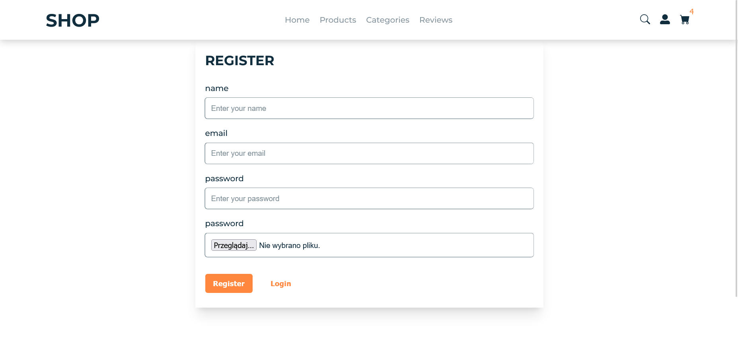Click the person silhouette icon
Image resolution: width=738 pixels, height=345 pixels.
[x=665, y=19]
